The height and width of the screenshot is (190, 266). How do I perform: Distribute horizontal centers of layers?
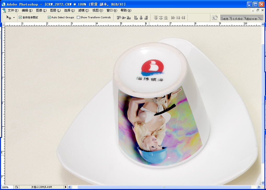click(178, 17)
